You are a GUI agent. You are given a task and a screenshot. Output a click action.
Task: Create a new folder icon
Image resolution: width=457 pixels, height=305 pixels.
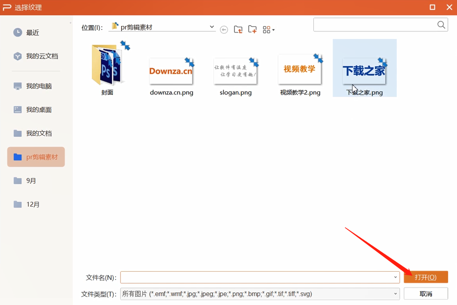tap(252, 29)
